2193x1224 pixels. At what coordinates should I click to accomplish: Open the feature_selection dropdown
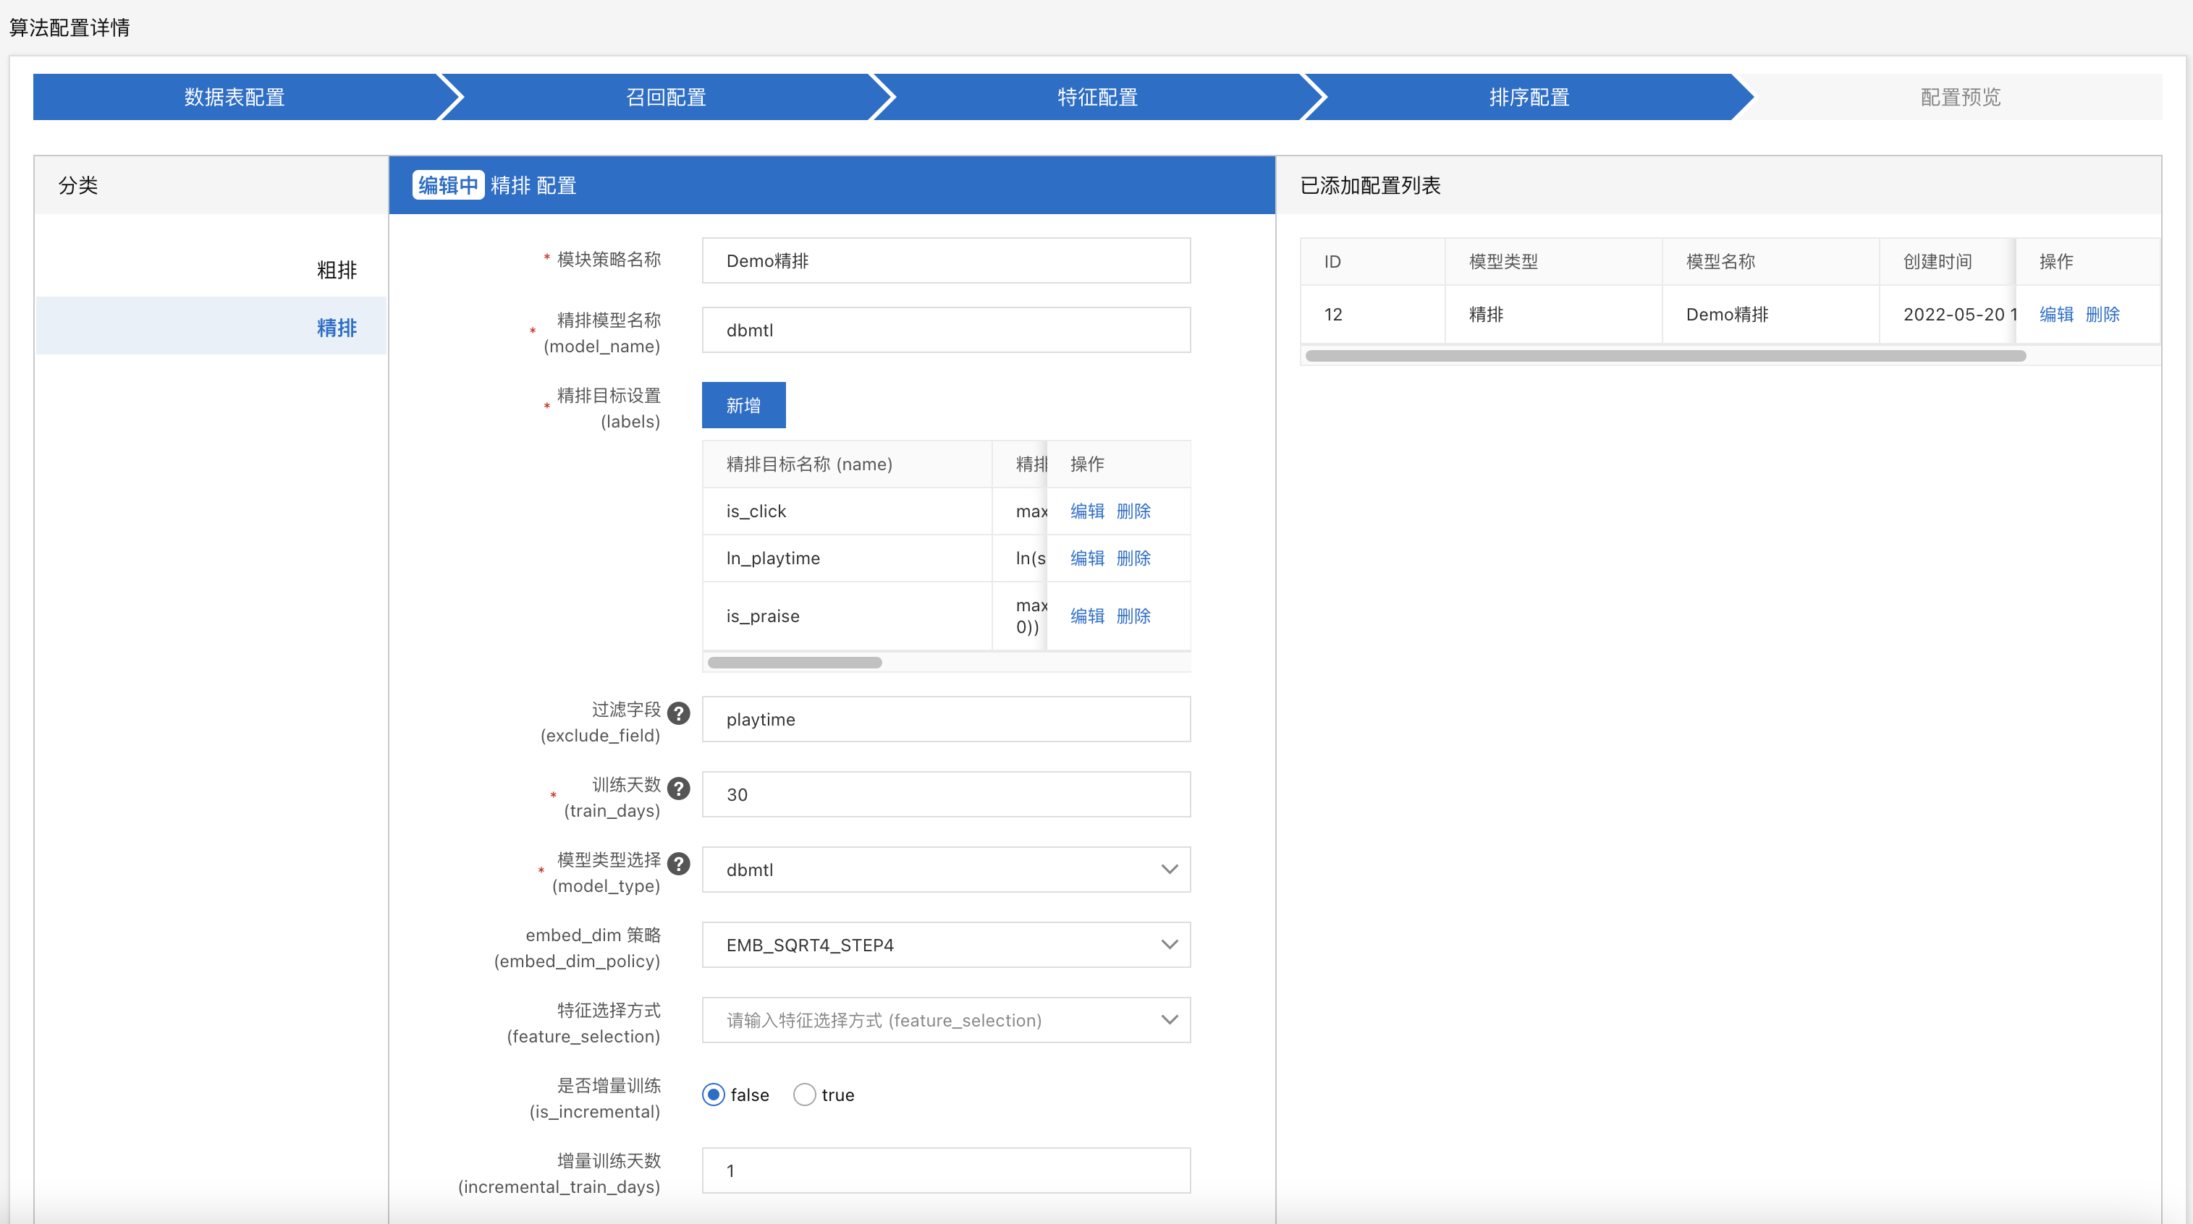[945, 1020]
